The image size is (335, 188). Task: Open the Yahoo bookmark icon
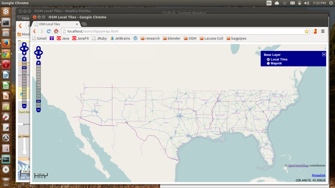(x=51, y=39)
